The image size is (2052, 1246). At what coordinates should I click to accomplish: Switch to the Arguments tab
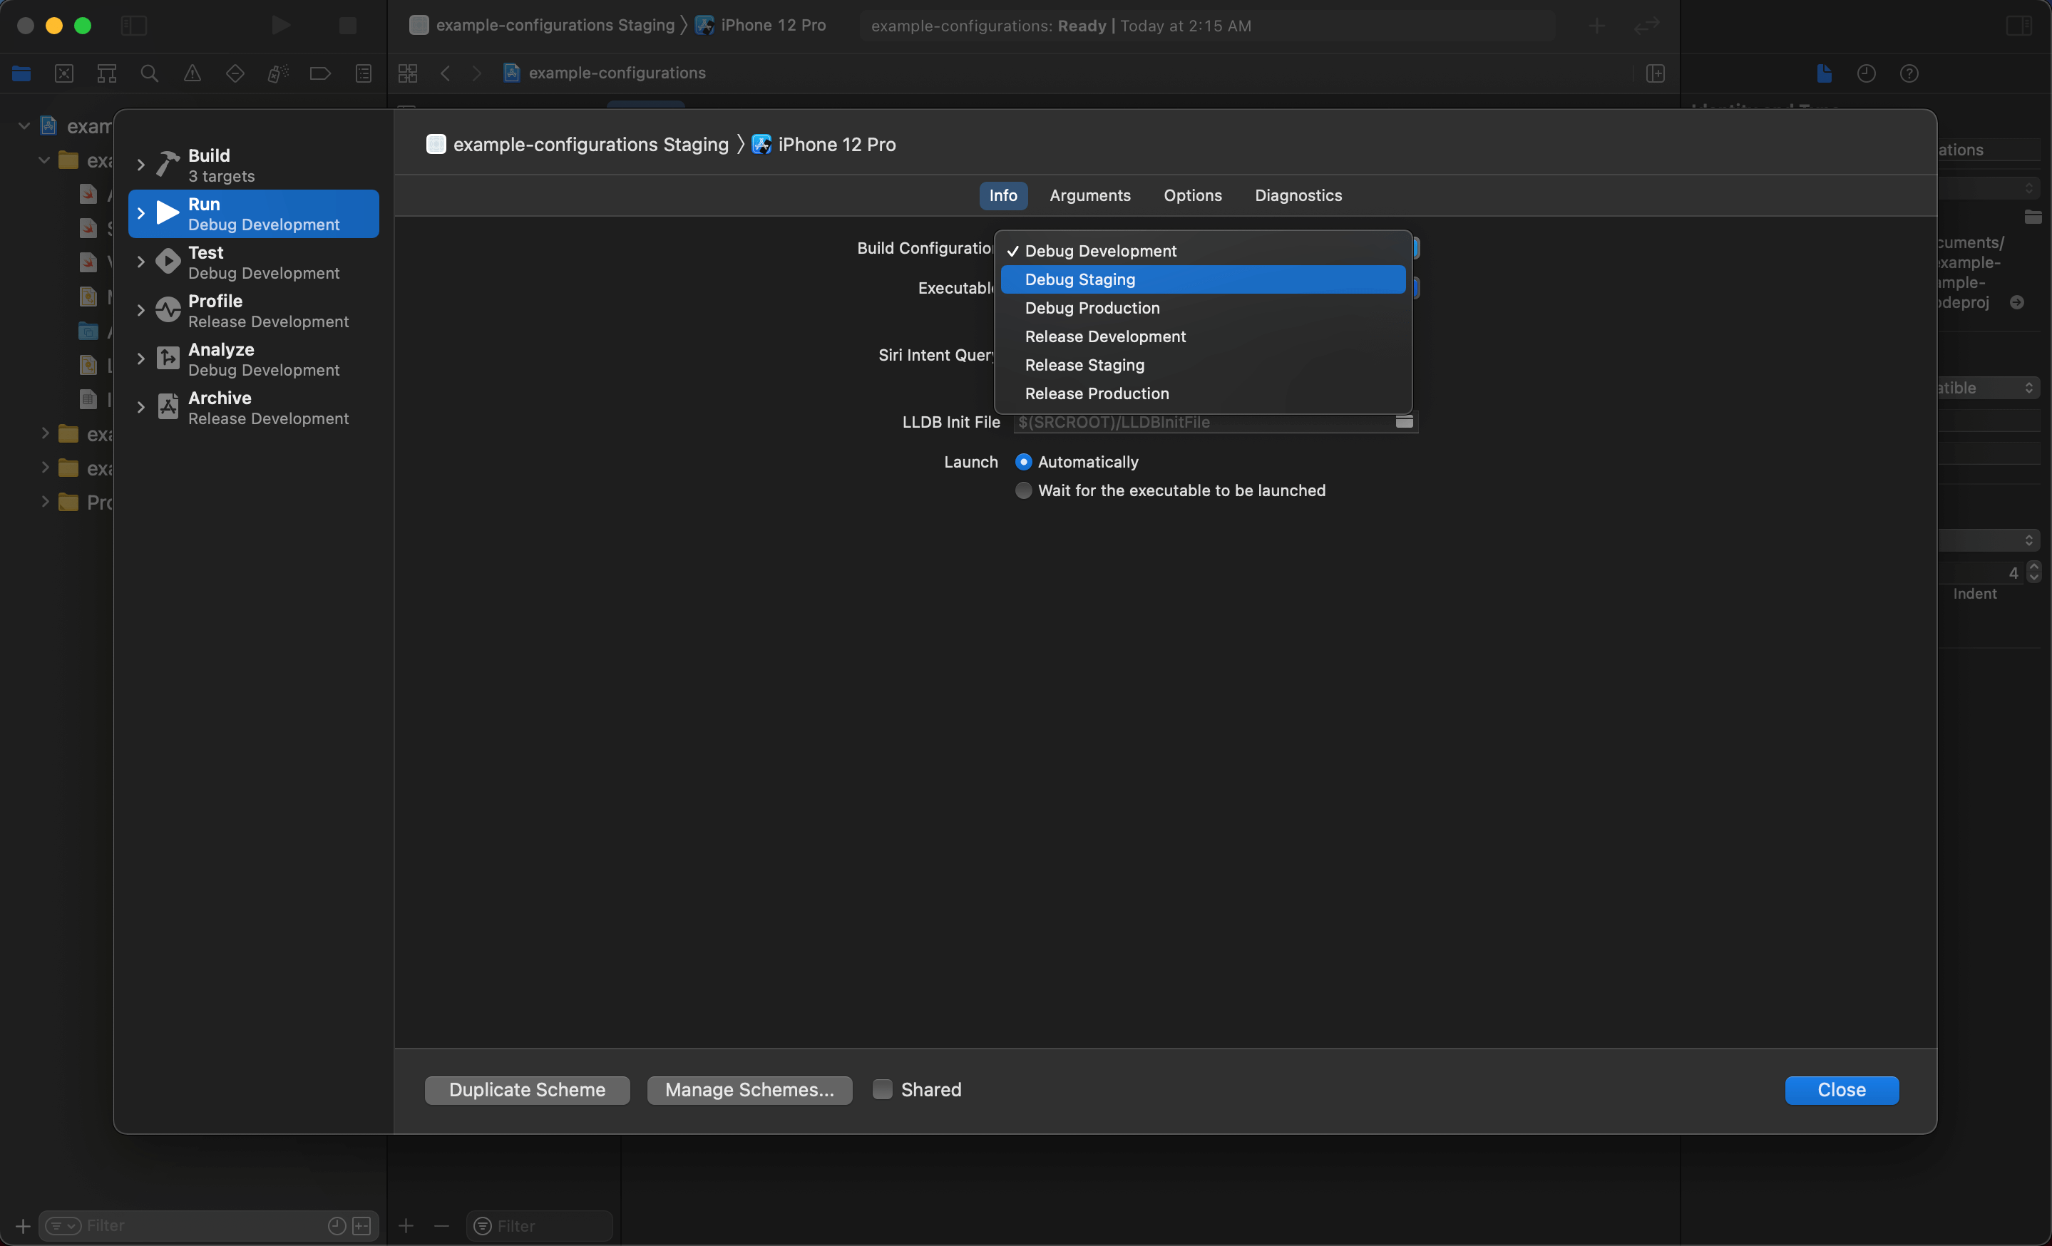click(x=1089, y=195)
